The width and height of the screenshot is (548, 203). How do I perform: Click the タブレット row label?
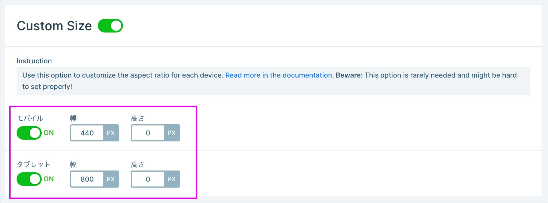(33, 165)
